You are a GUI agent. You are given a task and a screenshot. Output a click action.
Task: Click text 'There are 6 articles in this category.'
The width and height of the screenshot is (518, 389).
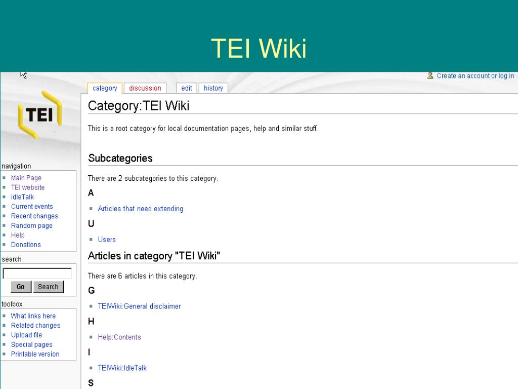[142, 276]
